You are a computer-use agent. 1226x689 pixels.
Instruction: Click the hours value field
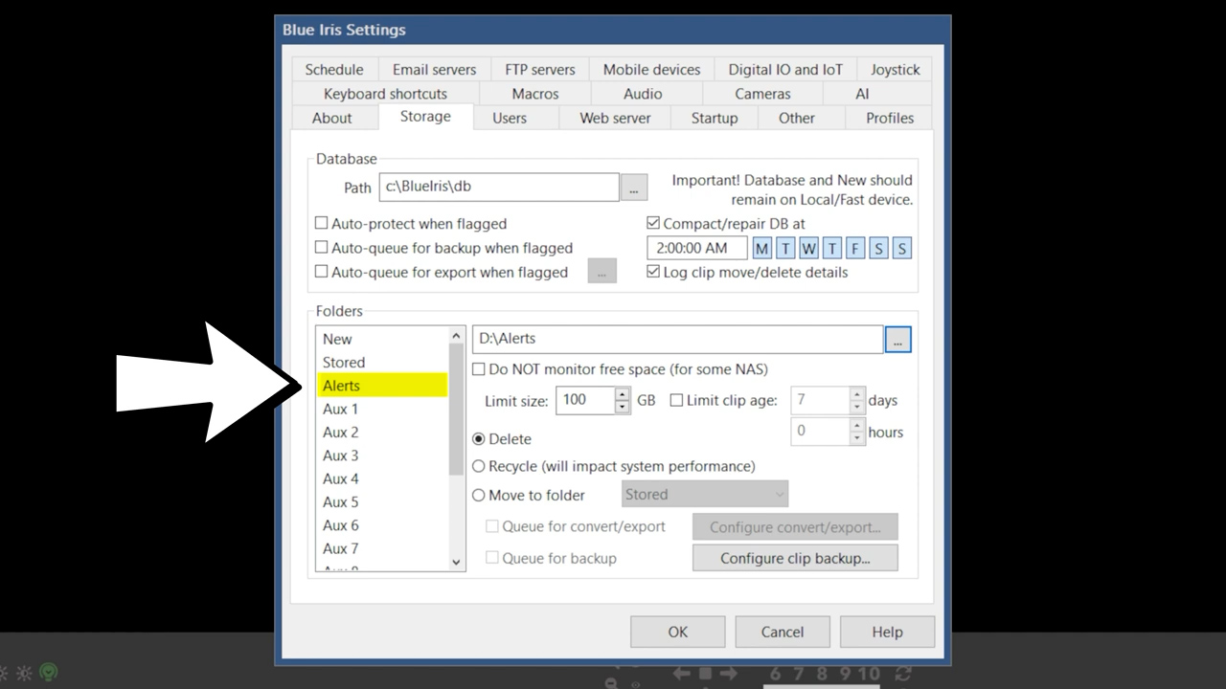[x=820, y=432]
